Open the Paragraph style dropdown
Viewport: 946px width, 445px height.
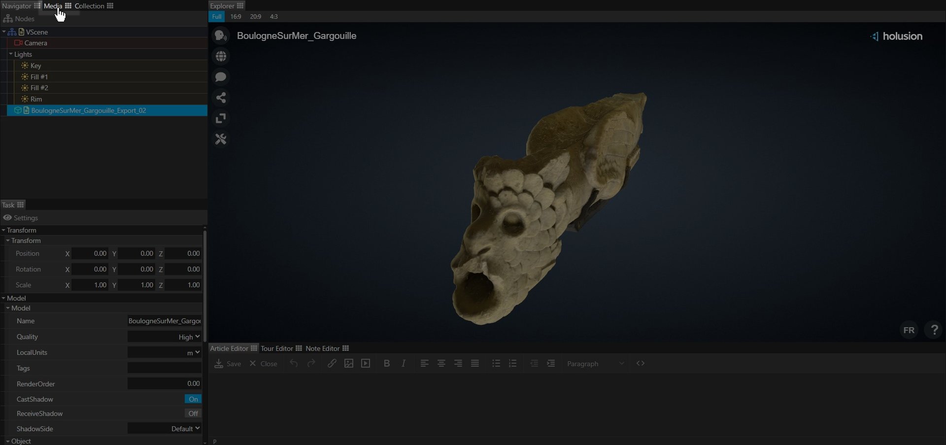click(595, 363)
